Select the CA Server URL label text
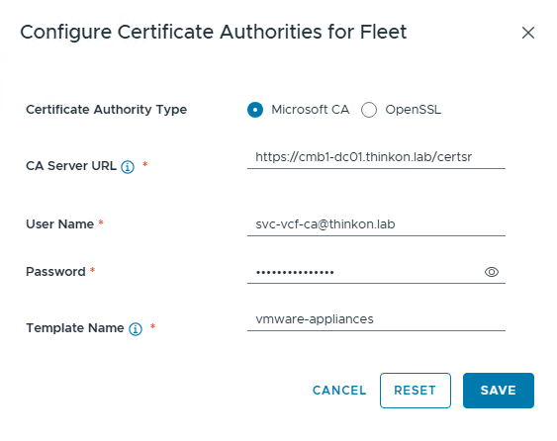The width and height of the screenshot is (557, 441). pyautogui.click(x=71, y=166)
